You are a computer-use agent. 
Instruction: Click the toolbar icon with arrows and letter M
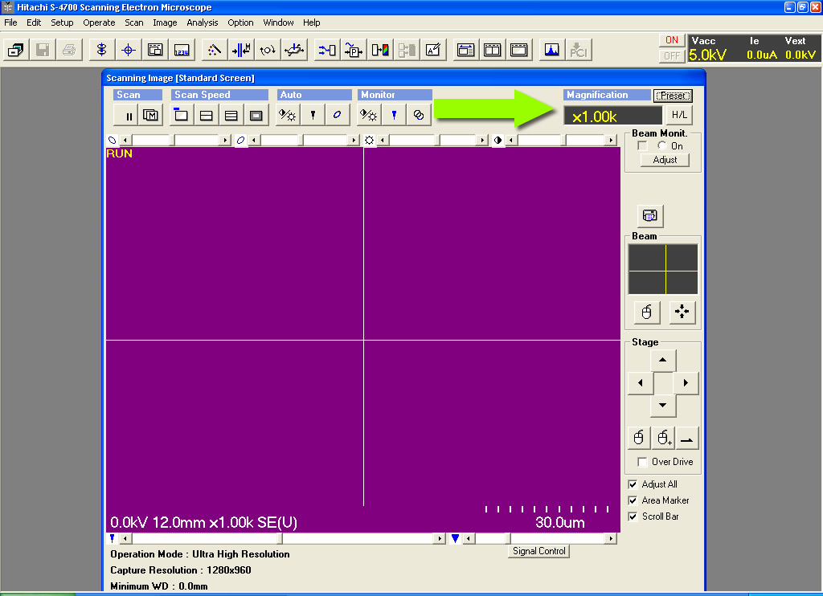pyautogui.click(x=241, y=50)
